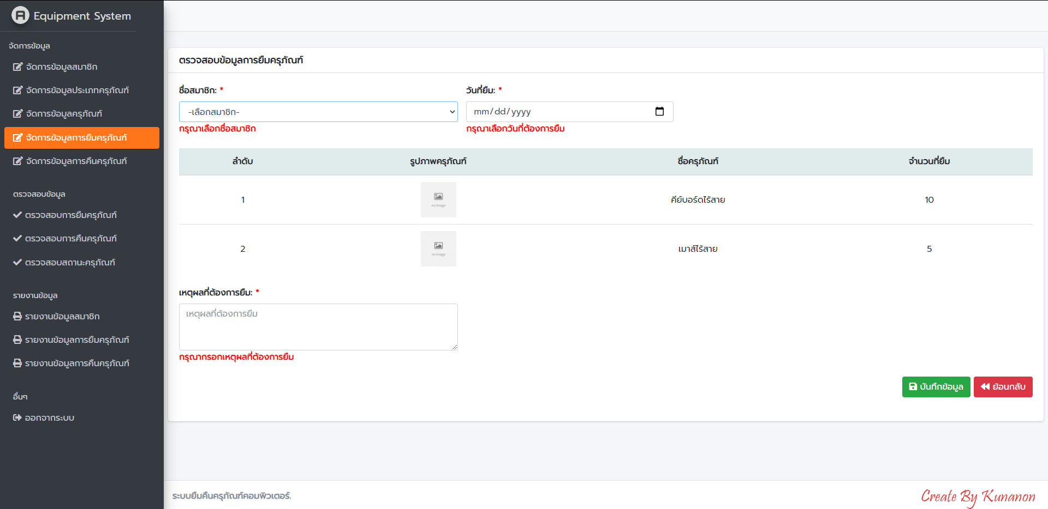The height and width of the screenshot is (509, 1048).
Task: Click edit icon beside จัดการข้อมูลครุภัณฑ์
Action: [18, 114]
